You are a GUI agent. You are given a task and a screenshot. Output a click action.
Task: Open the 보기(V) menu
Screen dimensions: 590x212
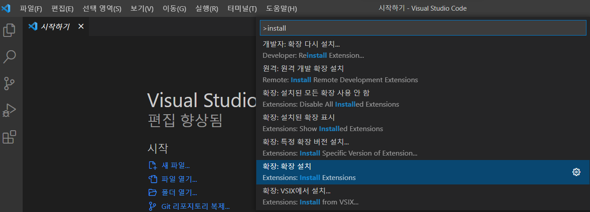142,8
